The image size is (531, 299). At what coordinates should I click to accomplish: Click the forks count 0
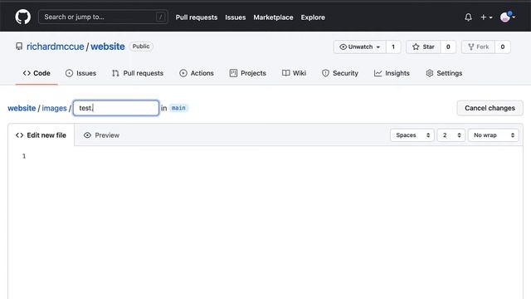click(503, 47)
